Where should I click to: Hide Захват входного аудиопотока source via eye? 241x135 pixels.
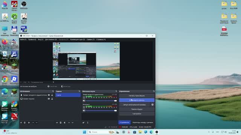(49, 95)
